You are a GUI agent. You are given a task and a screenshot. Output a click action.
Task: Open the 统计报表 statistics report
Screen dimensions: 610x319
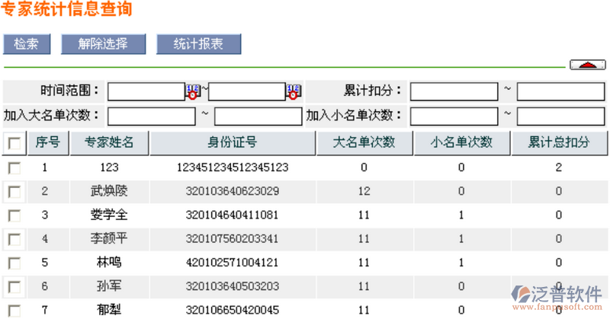coord(198,44)
